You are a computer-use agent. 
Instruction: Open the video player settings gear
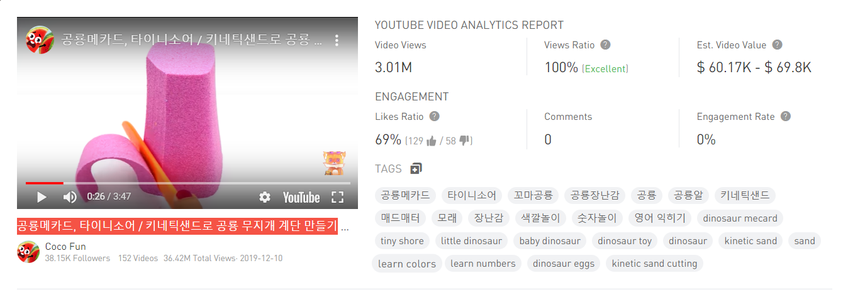click(265, 197)
